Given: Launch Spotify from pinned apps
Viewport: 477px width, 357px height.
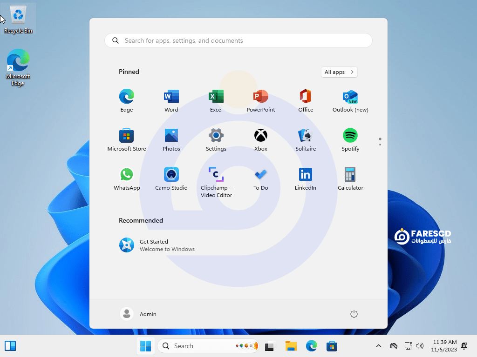Looking at the screenshot, I should 350,139.
